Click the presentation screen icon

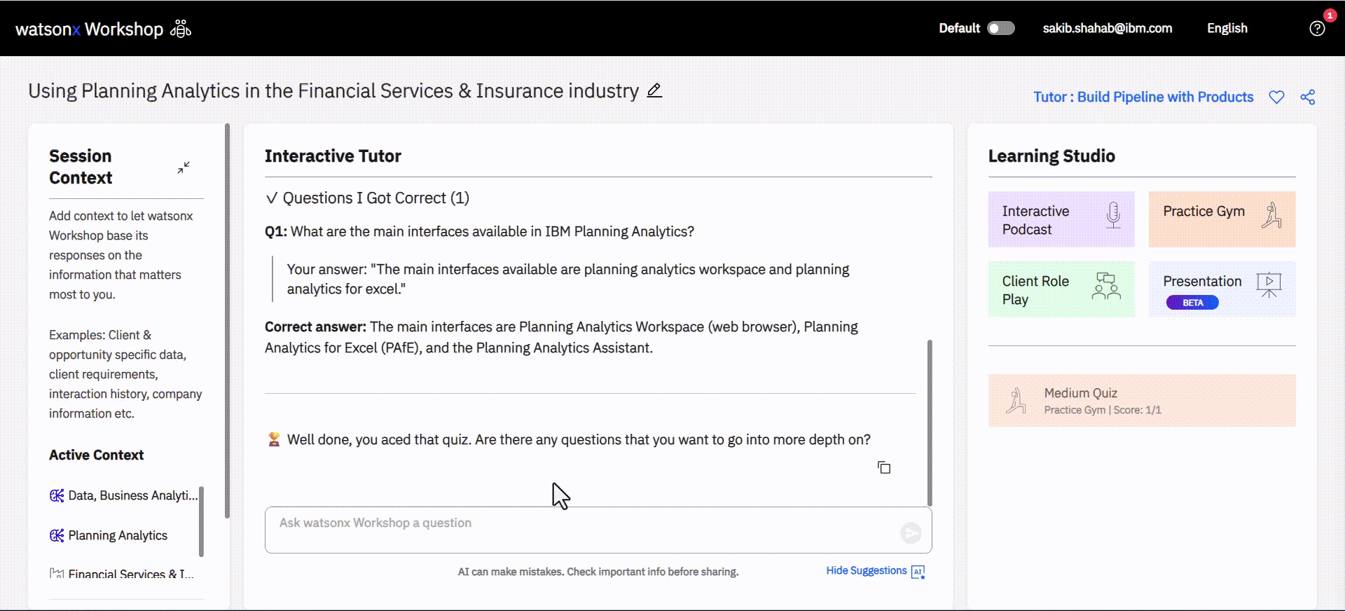click(x=1269, y=285)
